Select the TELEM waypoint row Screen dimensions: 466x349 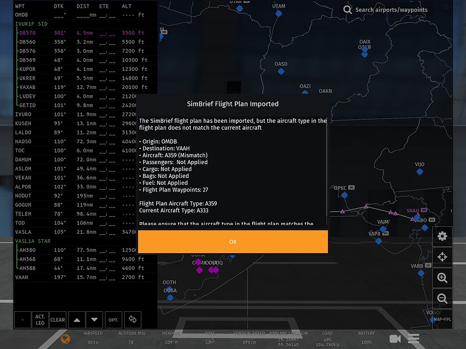click(x=75, y=214)
